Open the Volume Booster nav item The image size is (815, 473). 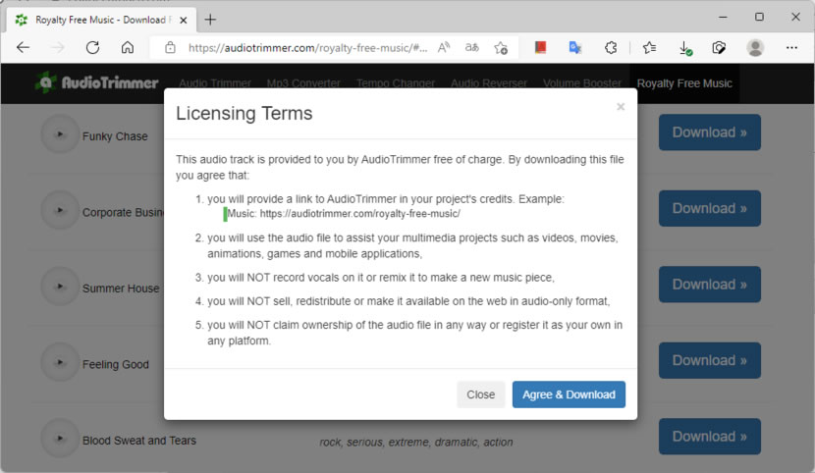(582, 83)
